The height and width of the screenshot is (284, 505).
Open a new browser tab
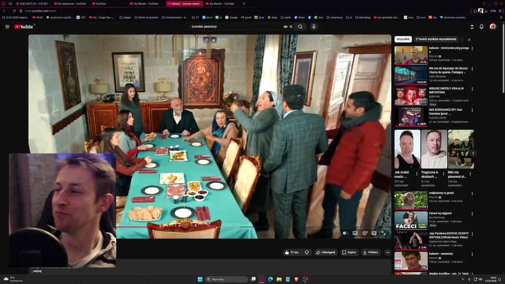[243, 4]
